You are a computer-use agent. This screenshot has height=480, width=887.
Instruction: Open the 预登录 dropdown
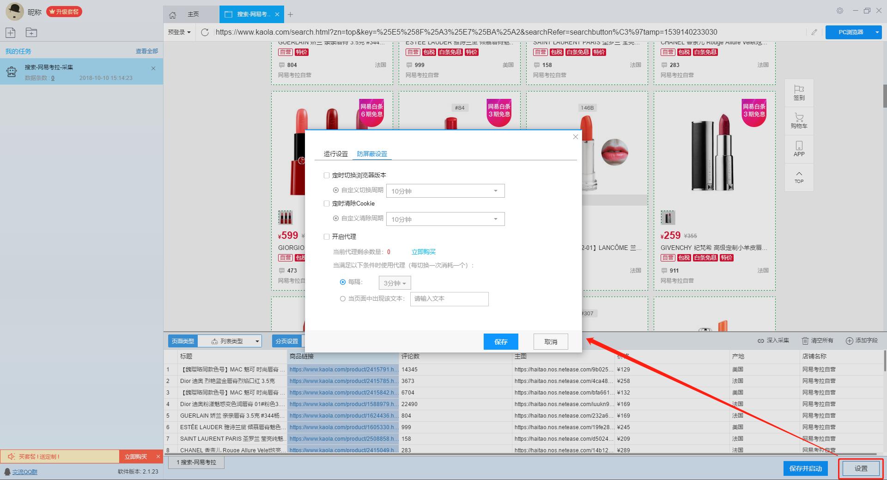179,32
